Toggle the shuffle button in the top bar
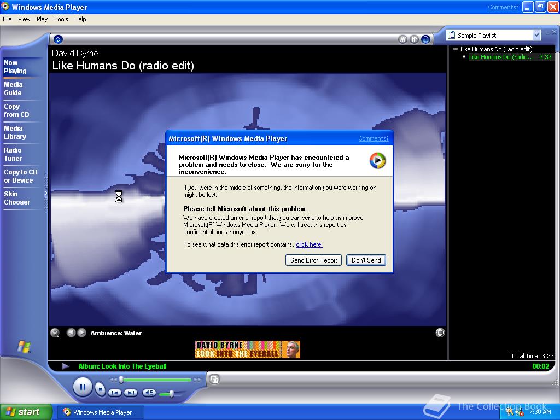The width and height of the screenshot is (560, 420). pyautogui.click(x=402, y=39)
